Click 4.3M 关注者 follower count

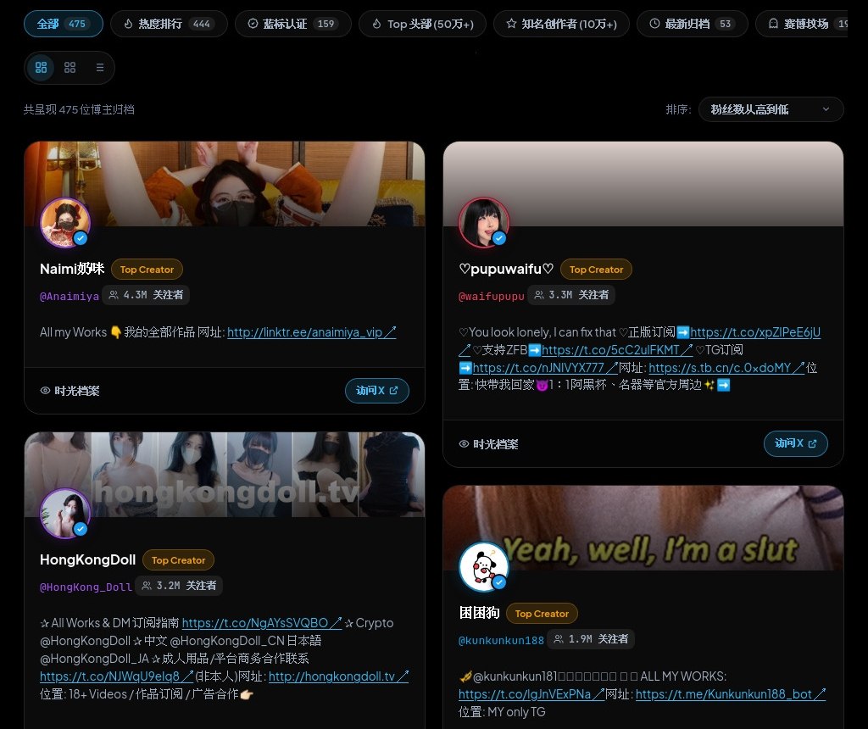pos(146,295)
